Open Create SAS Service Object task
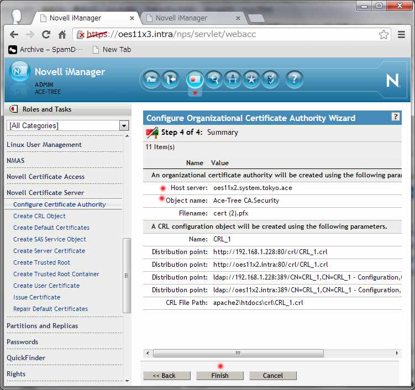The height and width of the screenshot is (390, 415). tap(50, 239)
